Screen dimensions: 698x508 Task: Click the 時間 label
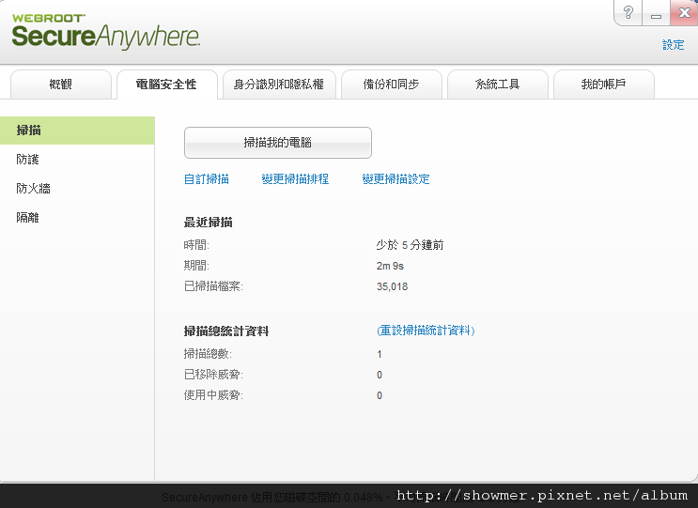coord(196,245)
